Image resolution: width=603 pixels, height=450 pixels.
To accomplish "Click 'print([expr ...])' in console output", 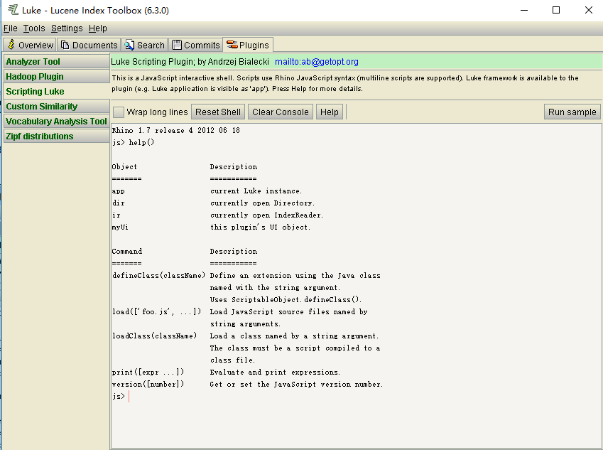I will pos(148,373).
